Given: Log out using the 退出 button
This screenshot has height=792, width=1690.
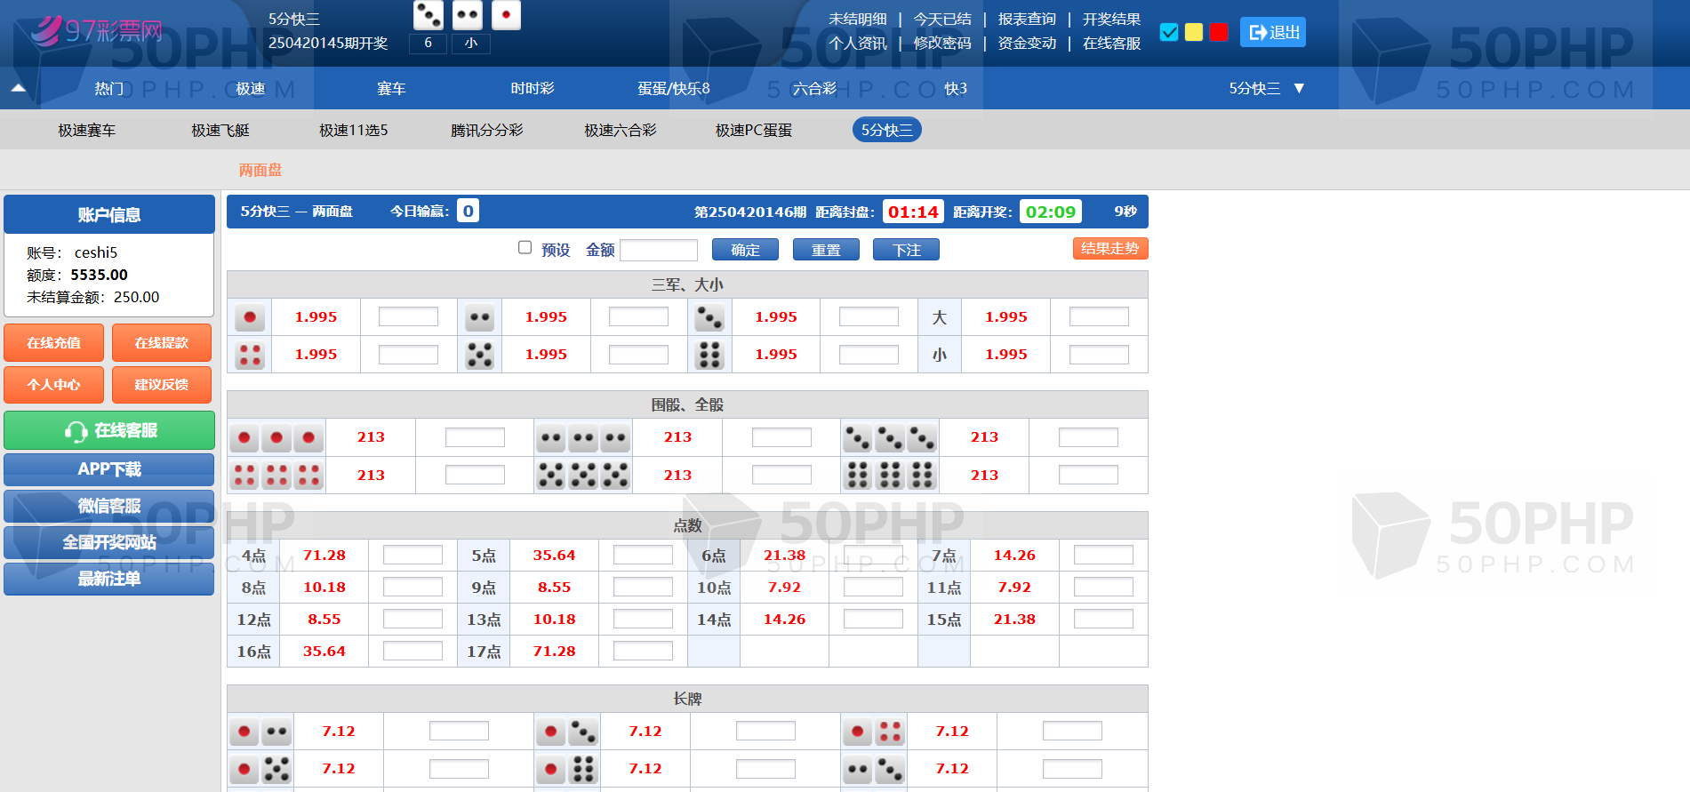Looking at the screenshot, I should (1273, 33).
